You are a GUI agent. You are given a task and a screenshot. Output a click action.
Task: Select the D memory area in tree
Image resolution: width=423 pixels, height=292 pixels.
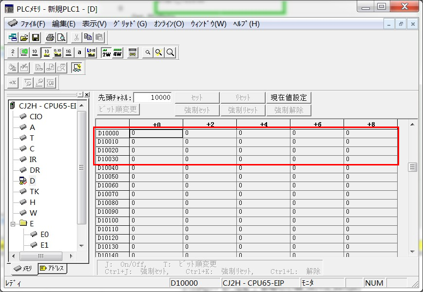point(33,181)
